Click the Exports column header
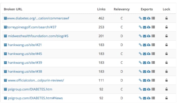Image resolution: width=177 pixels, height=106 pixels. (147, 9)
